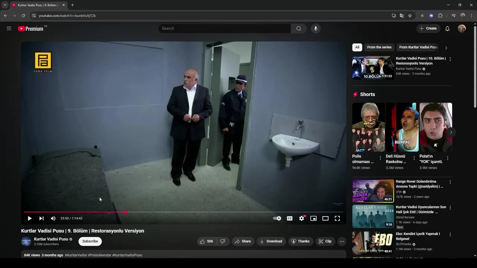477x268 pixels.
Task: Open options for Range Rover Dolandırılma video
Action: [450, 182]
